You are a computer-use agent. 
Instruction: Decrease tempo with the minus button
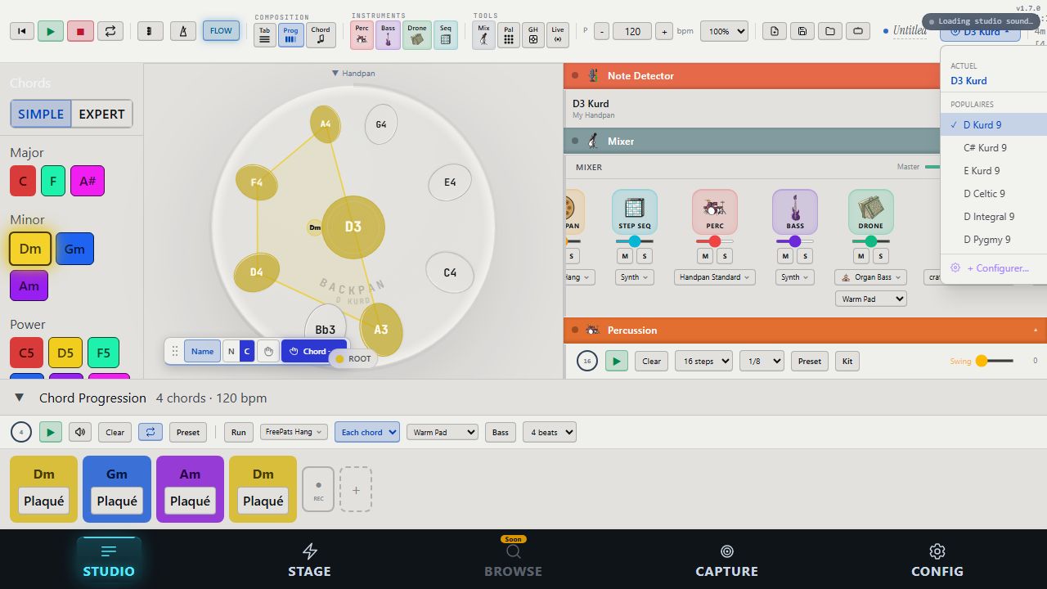[602, 31]
